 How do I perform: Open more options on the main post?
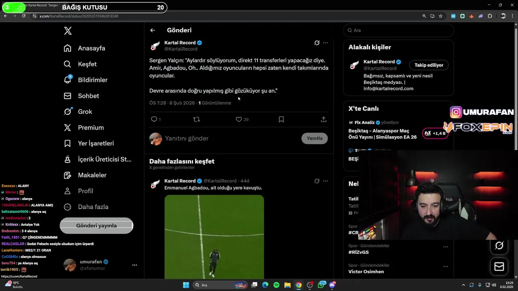pos(325,43)
